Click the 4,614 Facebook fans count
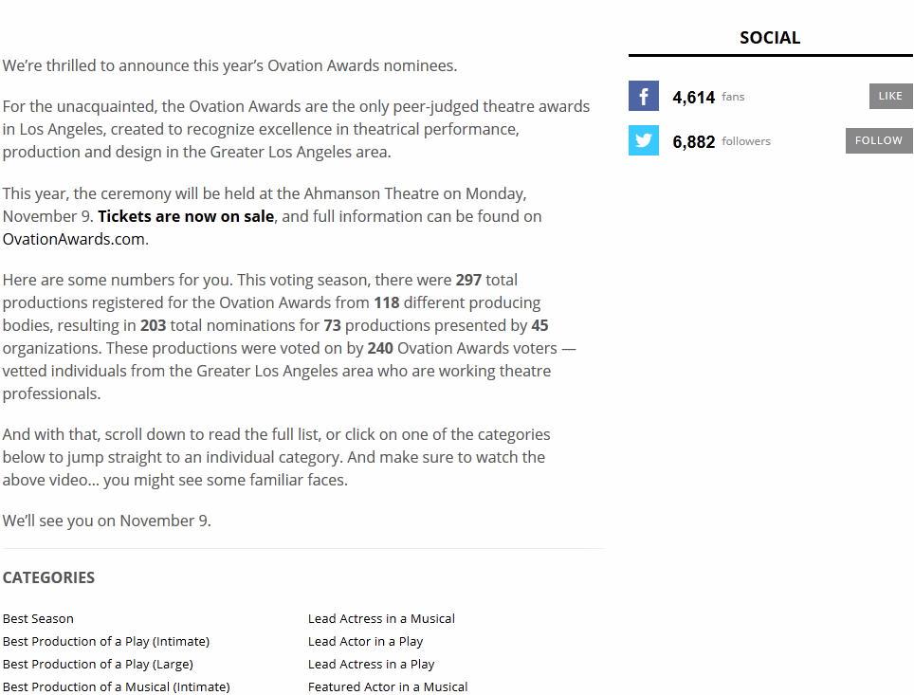Screen dimensions: 914x695 point(693,97)
